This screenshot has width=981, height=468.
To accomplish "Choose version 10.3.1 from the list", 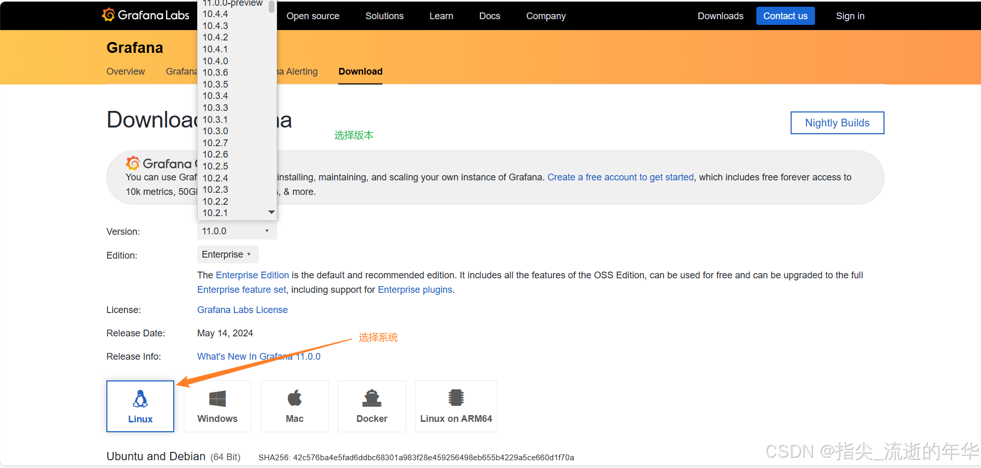I will (x=215, y=120).
